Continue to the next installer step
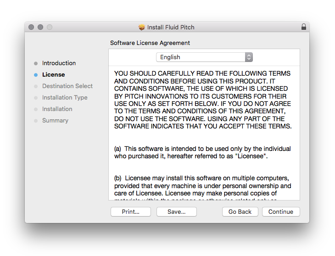Viewport: 335px width, 256px height. [281, 211]
